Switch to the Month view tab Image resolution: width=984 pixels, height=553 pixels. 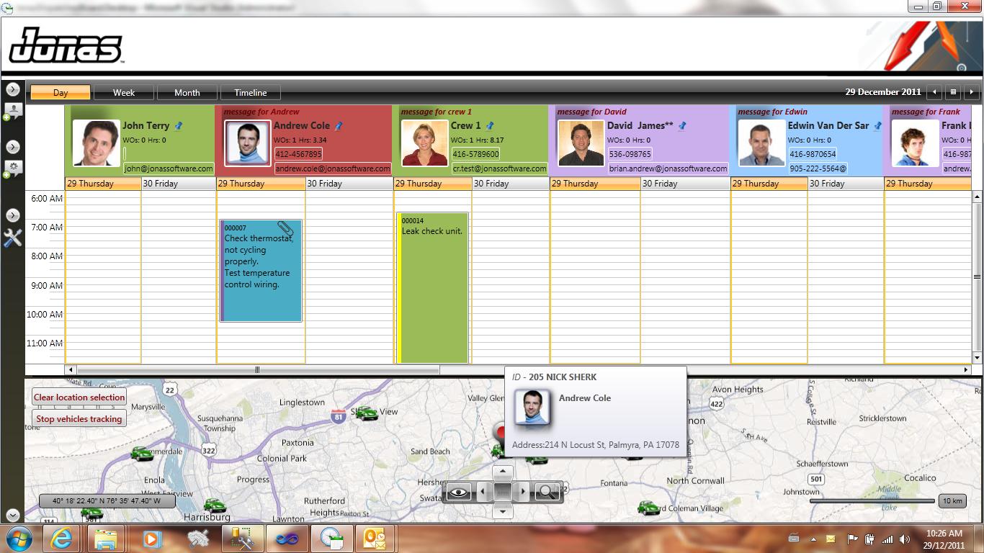pos(187,92)
